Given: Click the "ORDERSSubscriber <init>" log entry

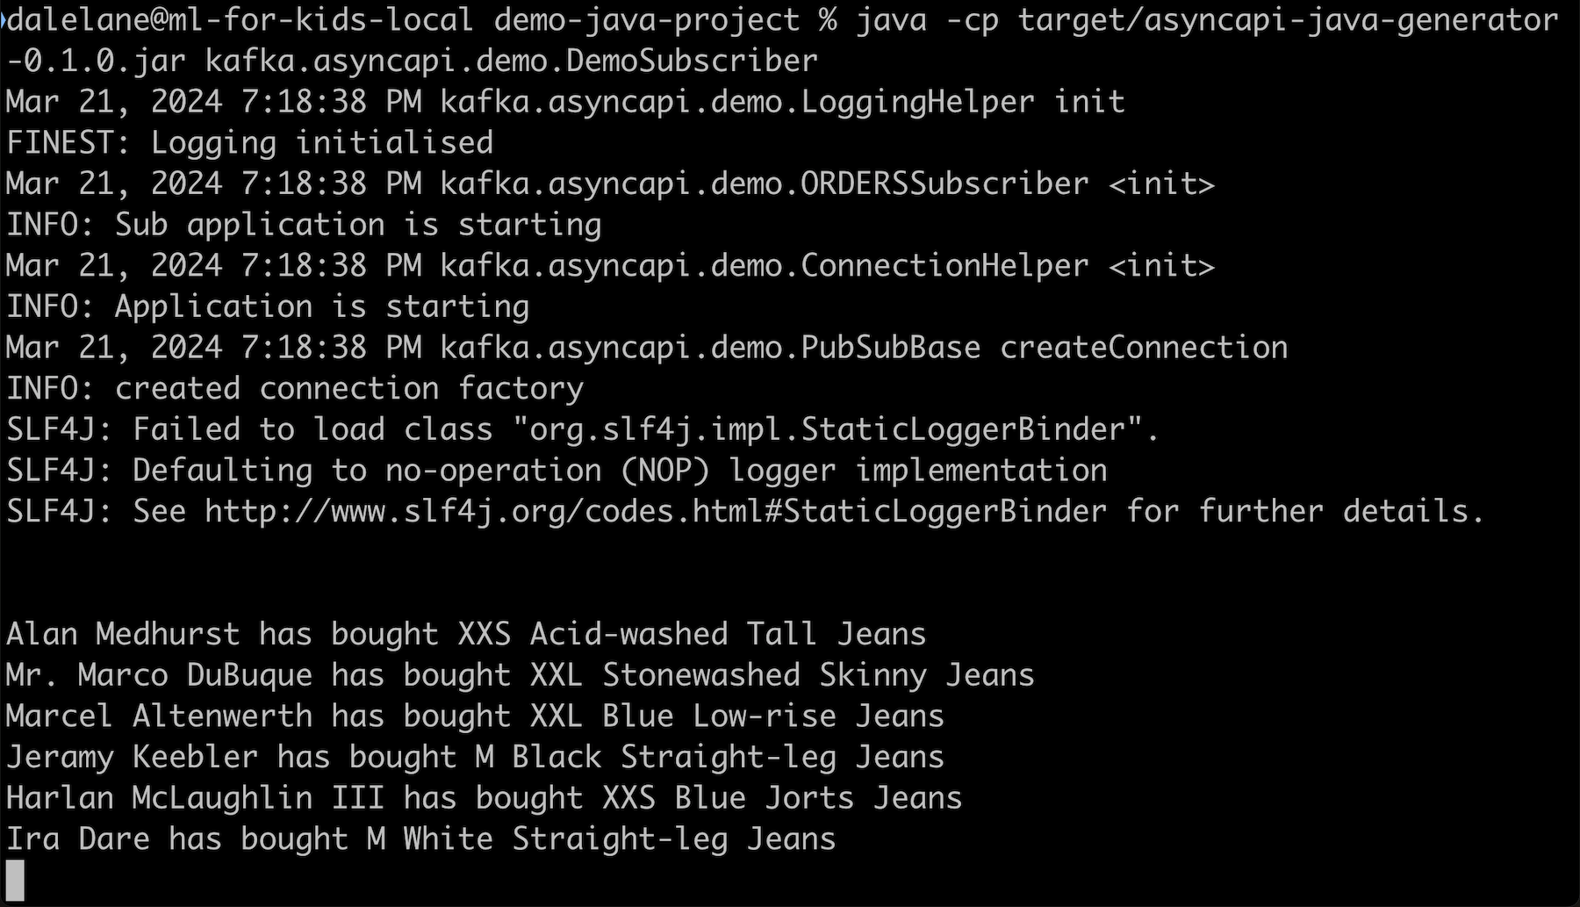Looking at the screenshot, I should (1007, 184).
